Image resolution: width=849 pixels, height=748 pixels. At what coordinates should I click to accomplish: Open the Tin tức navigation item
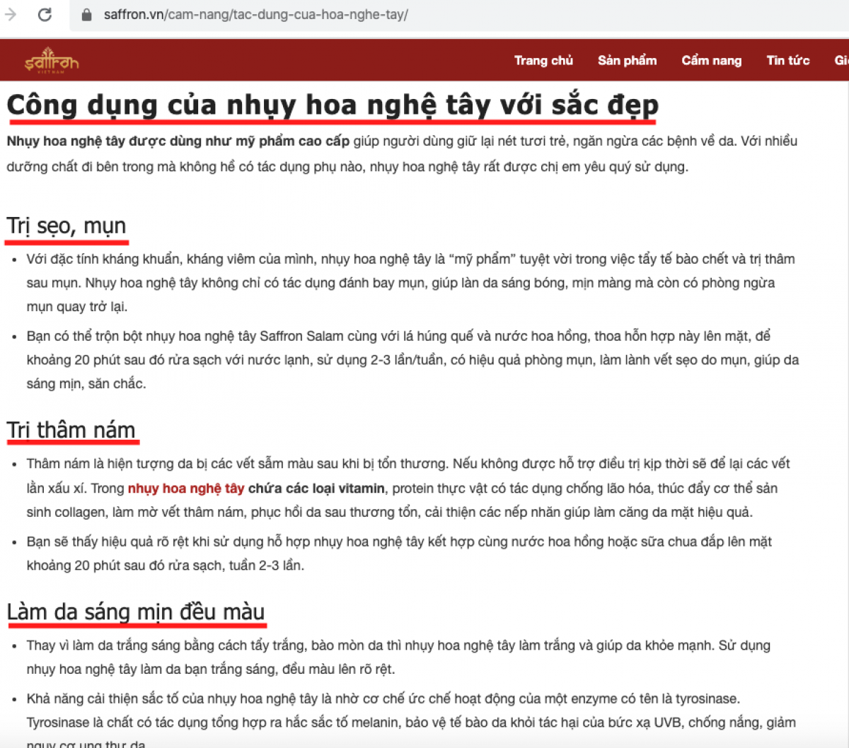point(787,61)
